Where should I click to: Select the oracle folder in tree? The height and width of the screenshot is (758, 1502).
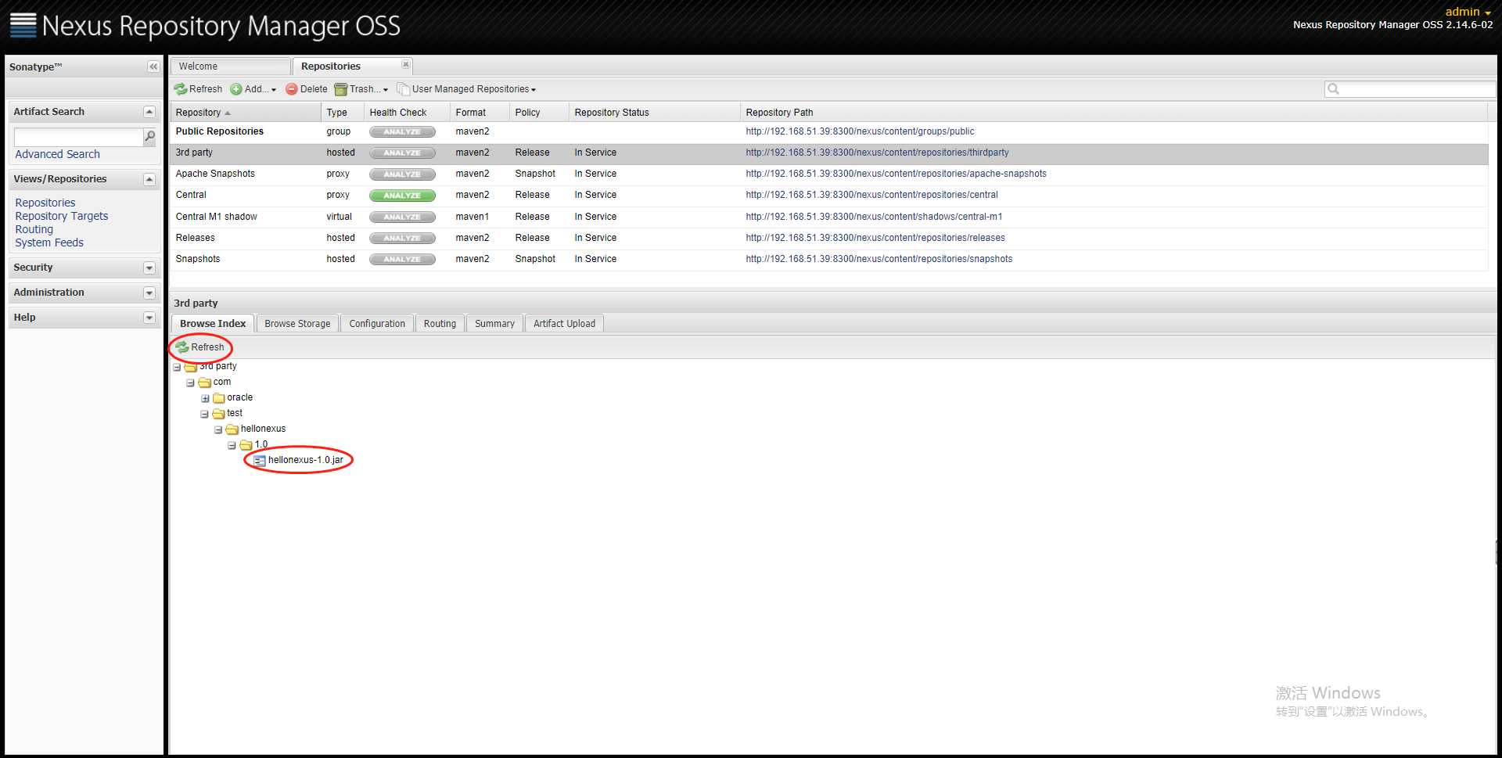(x=233, y=397)
